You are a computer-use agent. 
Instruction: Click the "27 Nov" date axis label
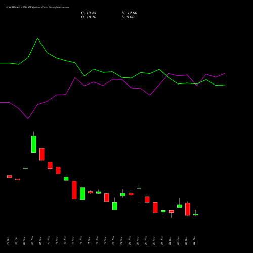pos(154,241)
